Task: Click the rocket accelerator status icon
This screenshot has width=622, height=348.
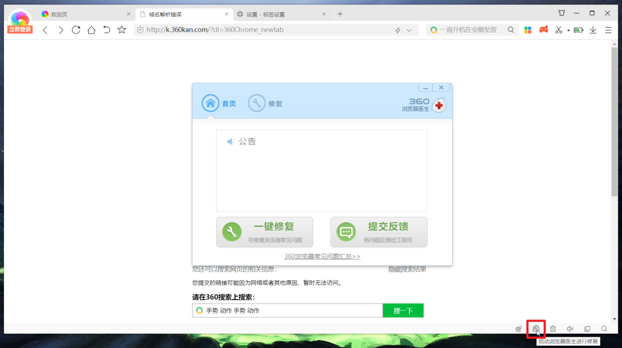Action: tap(518, 329)
